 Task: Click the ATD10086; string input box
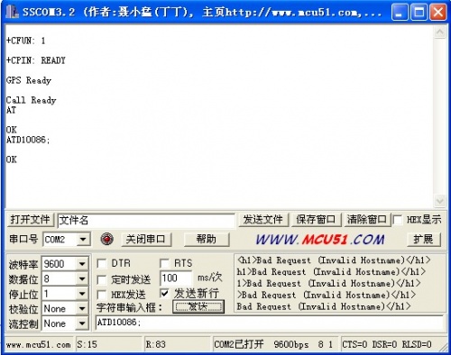[x=270, y=323]
